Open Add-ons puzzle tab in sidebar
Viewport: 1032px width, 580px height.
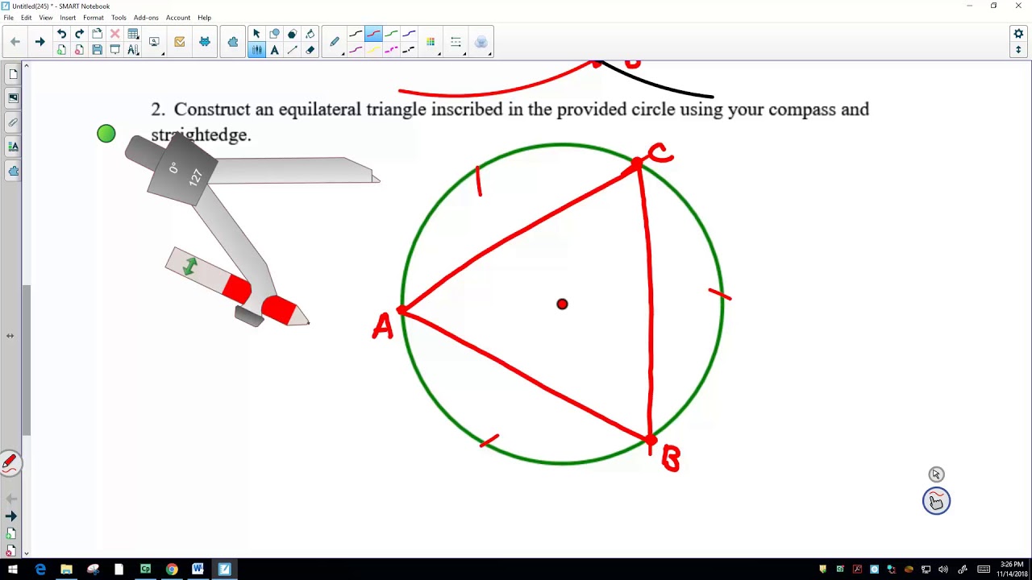point(13,171)
